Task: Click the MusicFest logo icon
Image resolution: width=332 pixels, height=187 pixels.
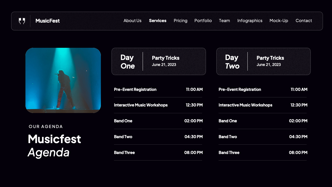Action: pyautogui.click(x=22, y=21)
